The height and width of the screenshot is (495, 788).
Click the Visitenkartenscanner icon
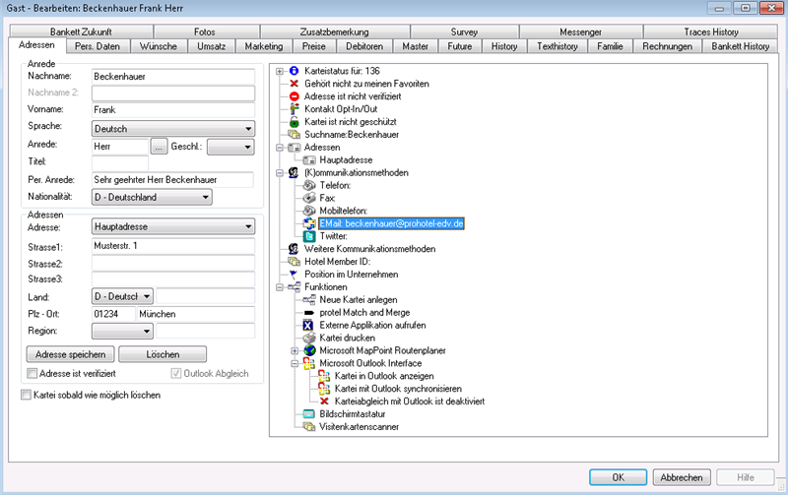click(x=309, y=427)
